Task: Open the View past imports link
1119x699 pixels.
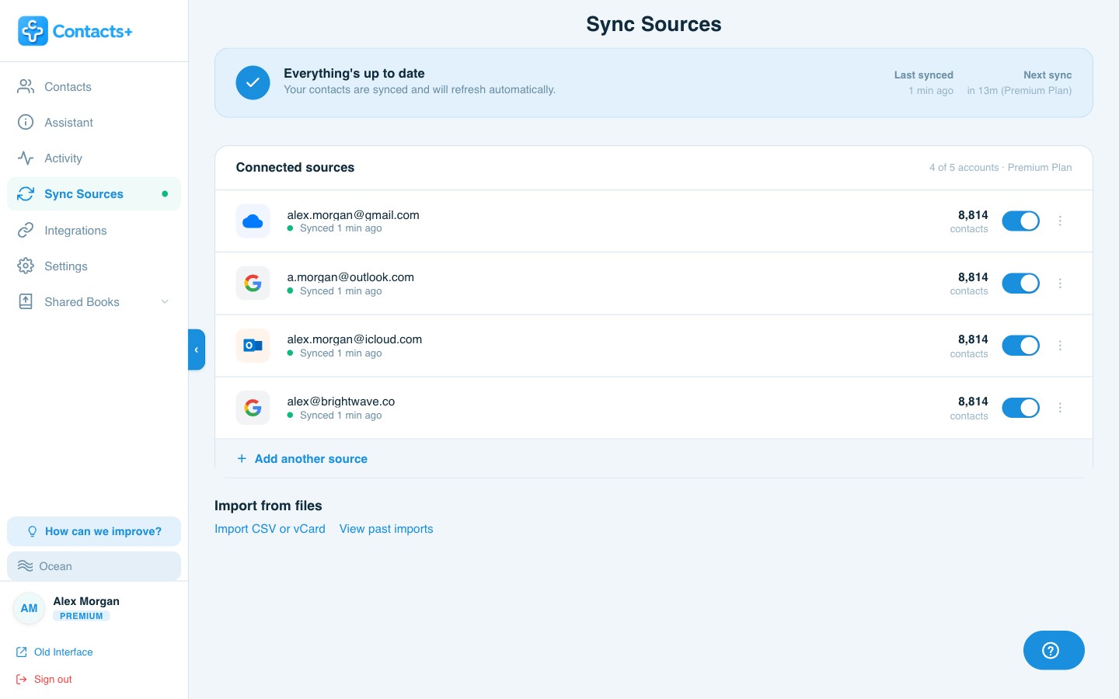Action: (386, 529)
